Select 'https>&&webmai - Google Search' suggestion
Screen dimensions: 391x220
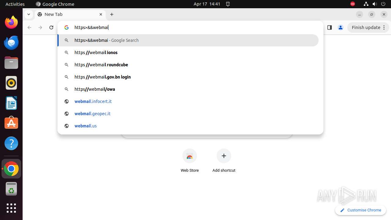coord(188,40)
